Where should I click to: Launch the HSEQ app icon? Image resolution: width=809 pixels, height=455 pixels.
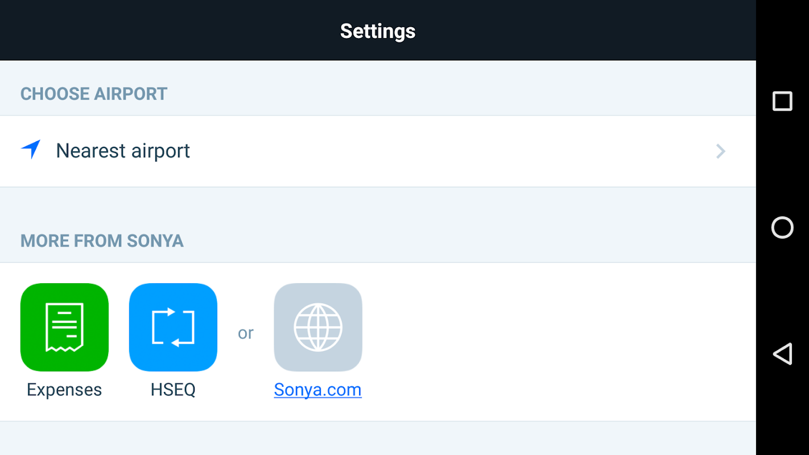173,327
